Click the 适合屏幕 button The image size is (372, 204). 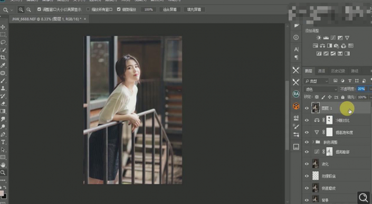169,10
